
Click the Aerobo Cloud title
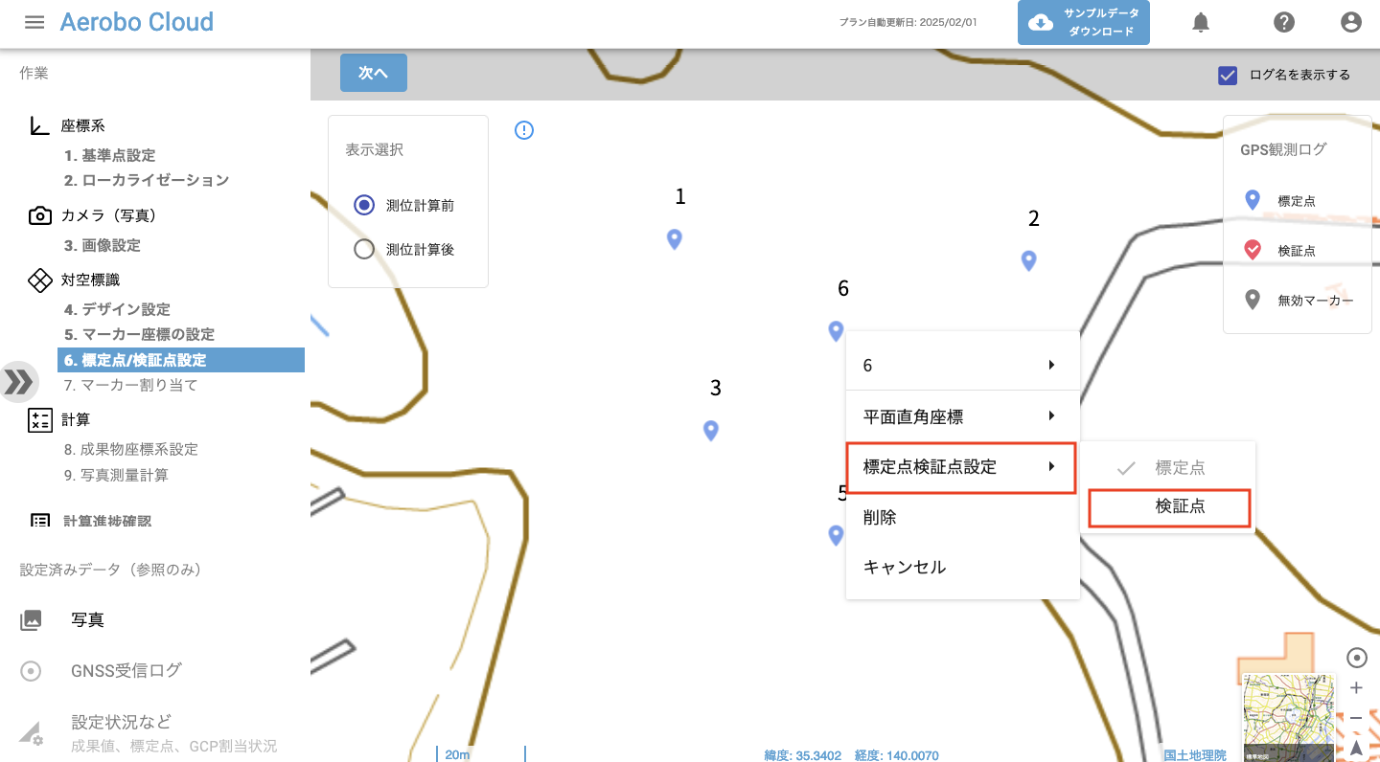137,22
